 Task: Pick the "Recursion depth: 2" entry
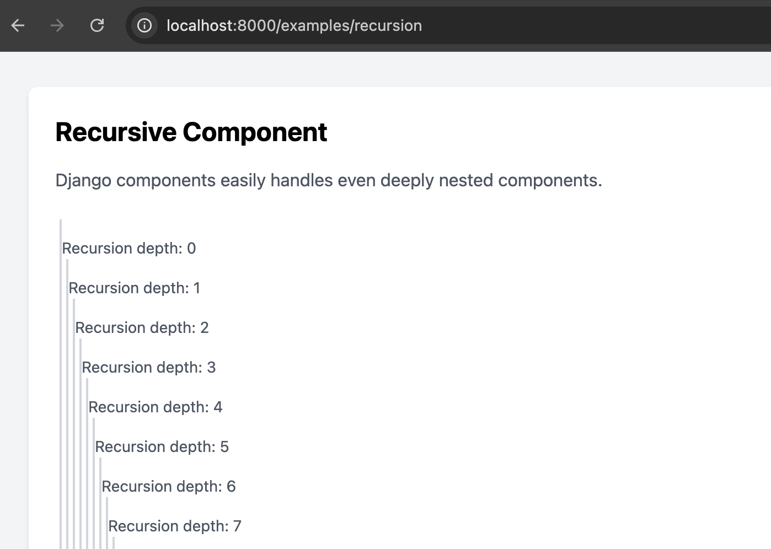click(142, 328)
